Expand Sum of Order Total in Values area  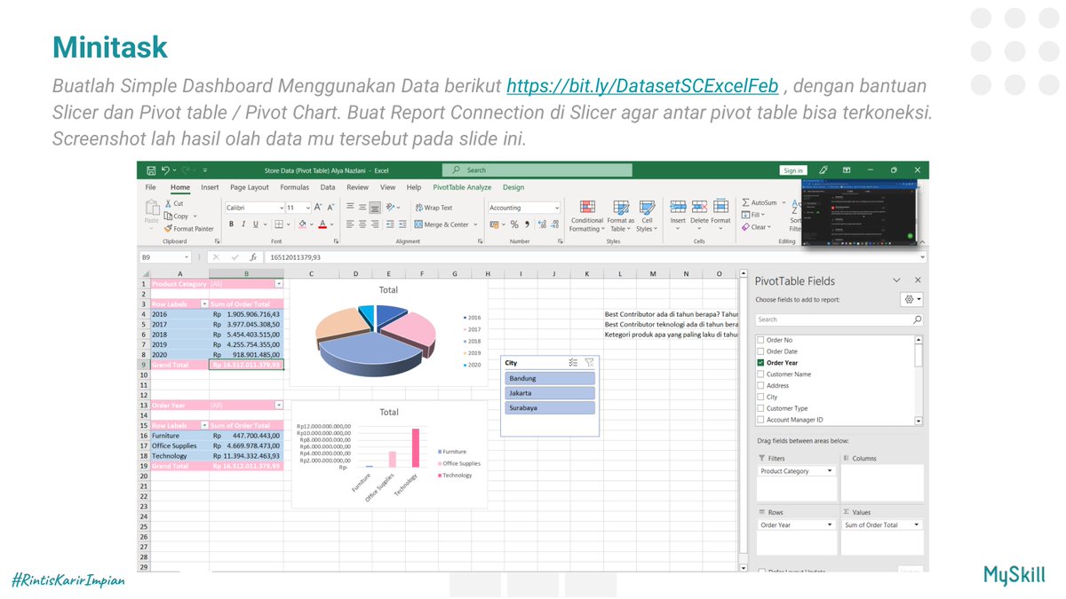(x=917, y=525)
